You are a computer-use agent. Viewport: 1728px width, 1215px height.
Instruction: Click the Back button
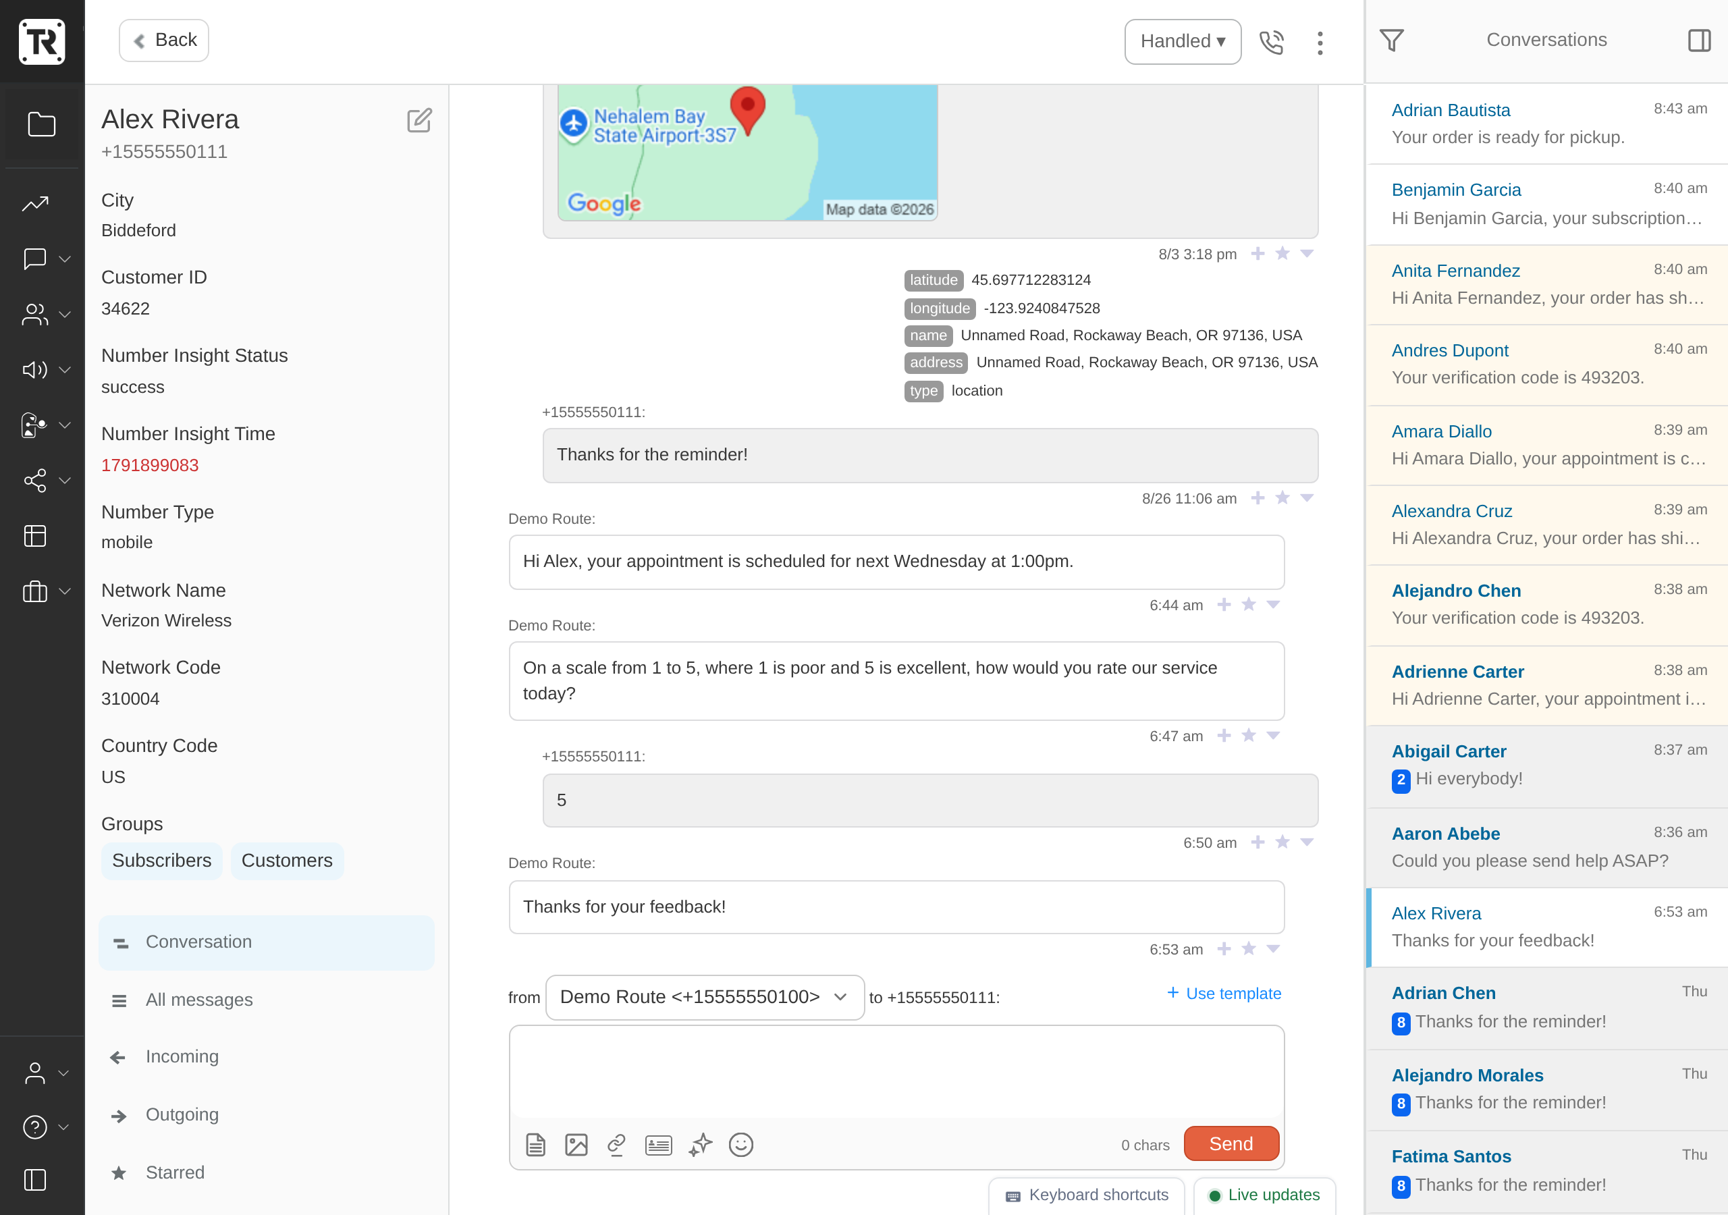pos(164,40)
